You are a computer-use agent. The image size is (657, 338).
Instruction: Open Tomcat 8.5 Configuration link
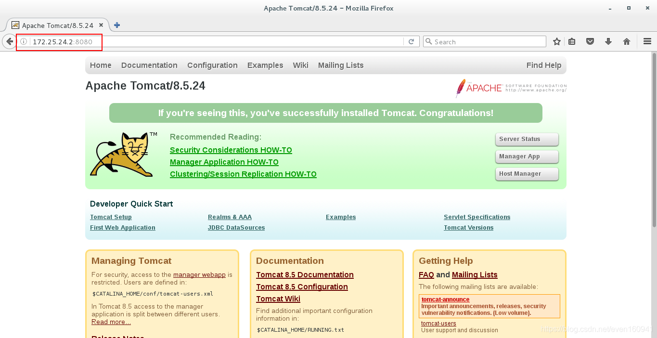point(302,287)
